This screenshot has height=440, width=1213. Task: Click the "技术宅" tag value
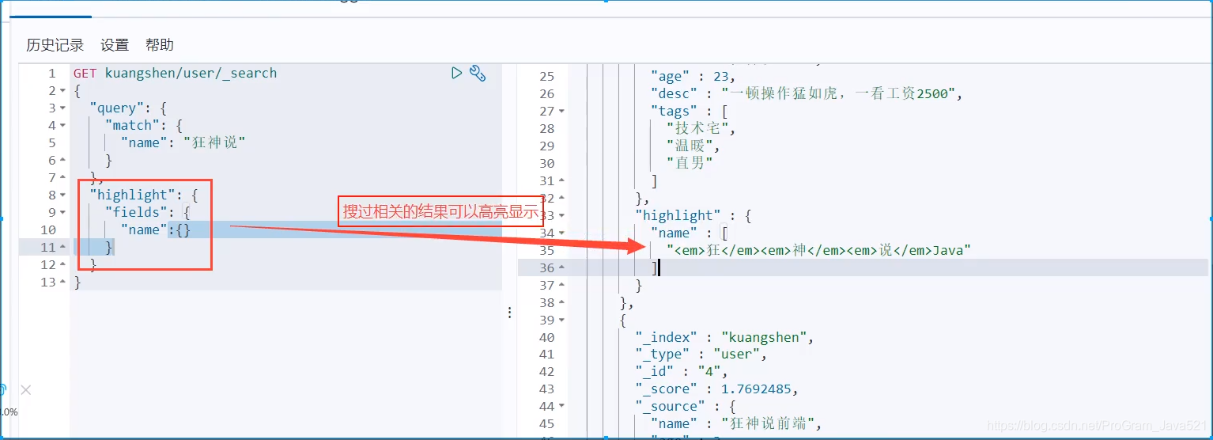701,128
